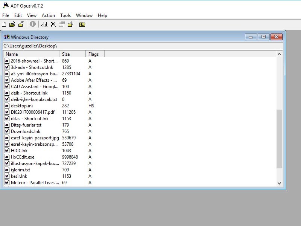This screenshot has height=226, width=301.
Task: Click the Close volume toolbar icon
Action: point(21,24)
